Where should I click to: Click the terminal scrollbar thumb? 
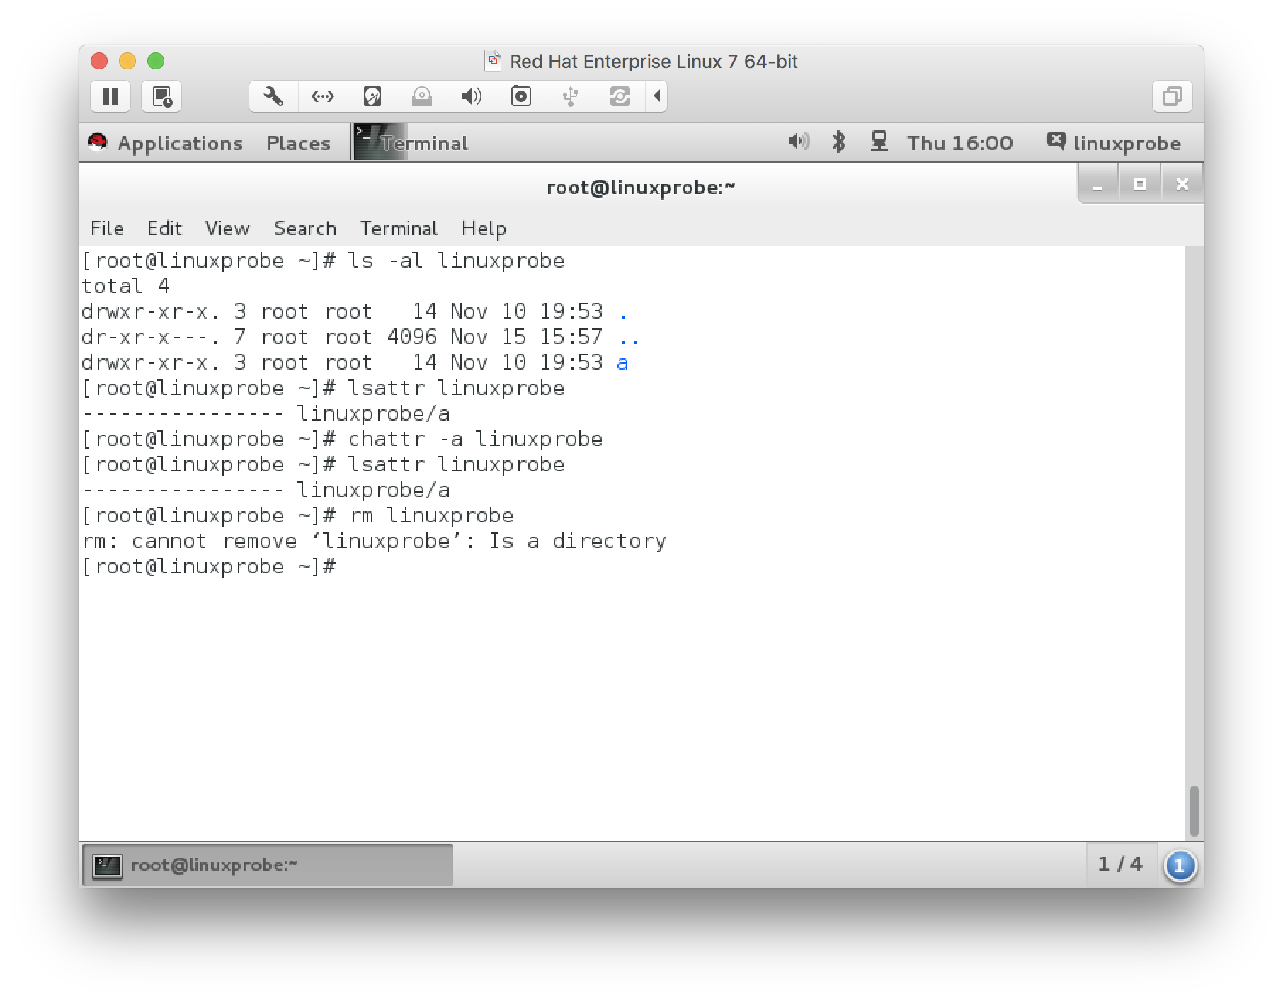point(1194,811)
